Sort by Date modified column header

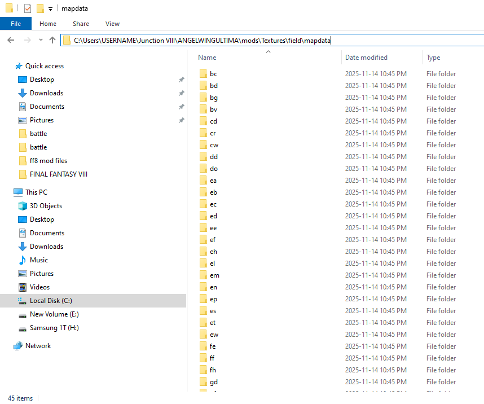tap(366, 58)
